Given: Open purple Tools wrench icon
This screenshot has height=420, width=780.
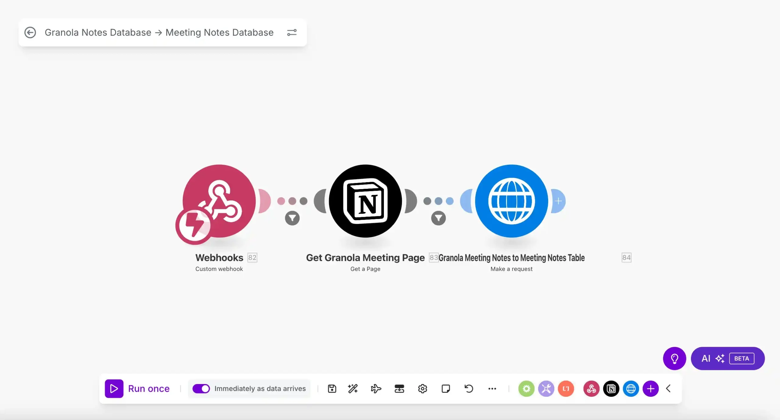Looking at the screenshot, I should pyautogui.click(x=546, y=389).
